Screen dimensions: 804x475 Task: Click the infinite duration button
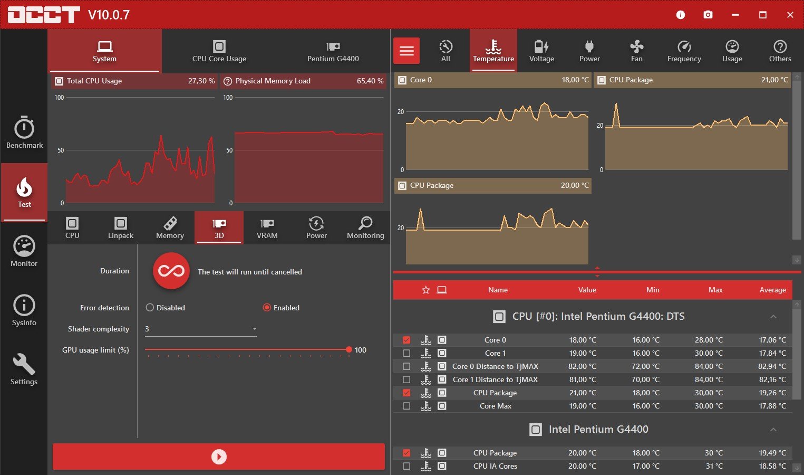pyautogui.click(x=171, y=271)
